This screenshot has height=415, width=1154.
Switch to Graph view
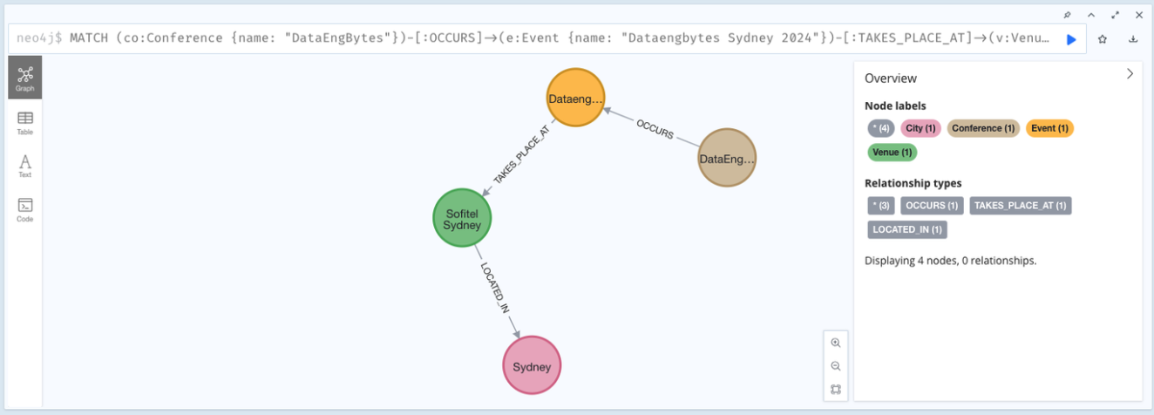click(x=25, y=78)
